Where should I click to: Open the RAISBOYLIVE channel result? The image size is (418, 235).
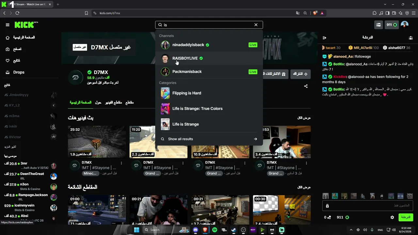(209, 58)
